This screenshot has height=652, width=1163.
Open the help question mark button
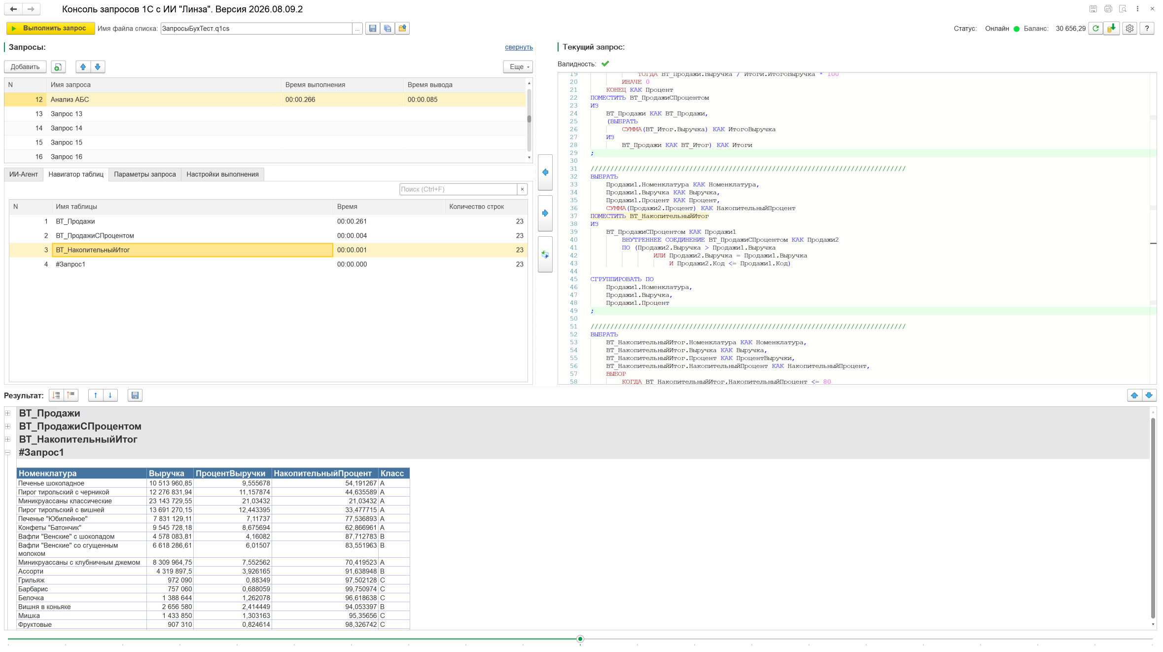point(1147,29)
